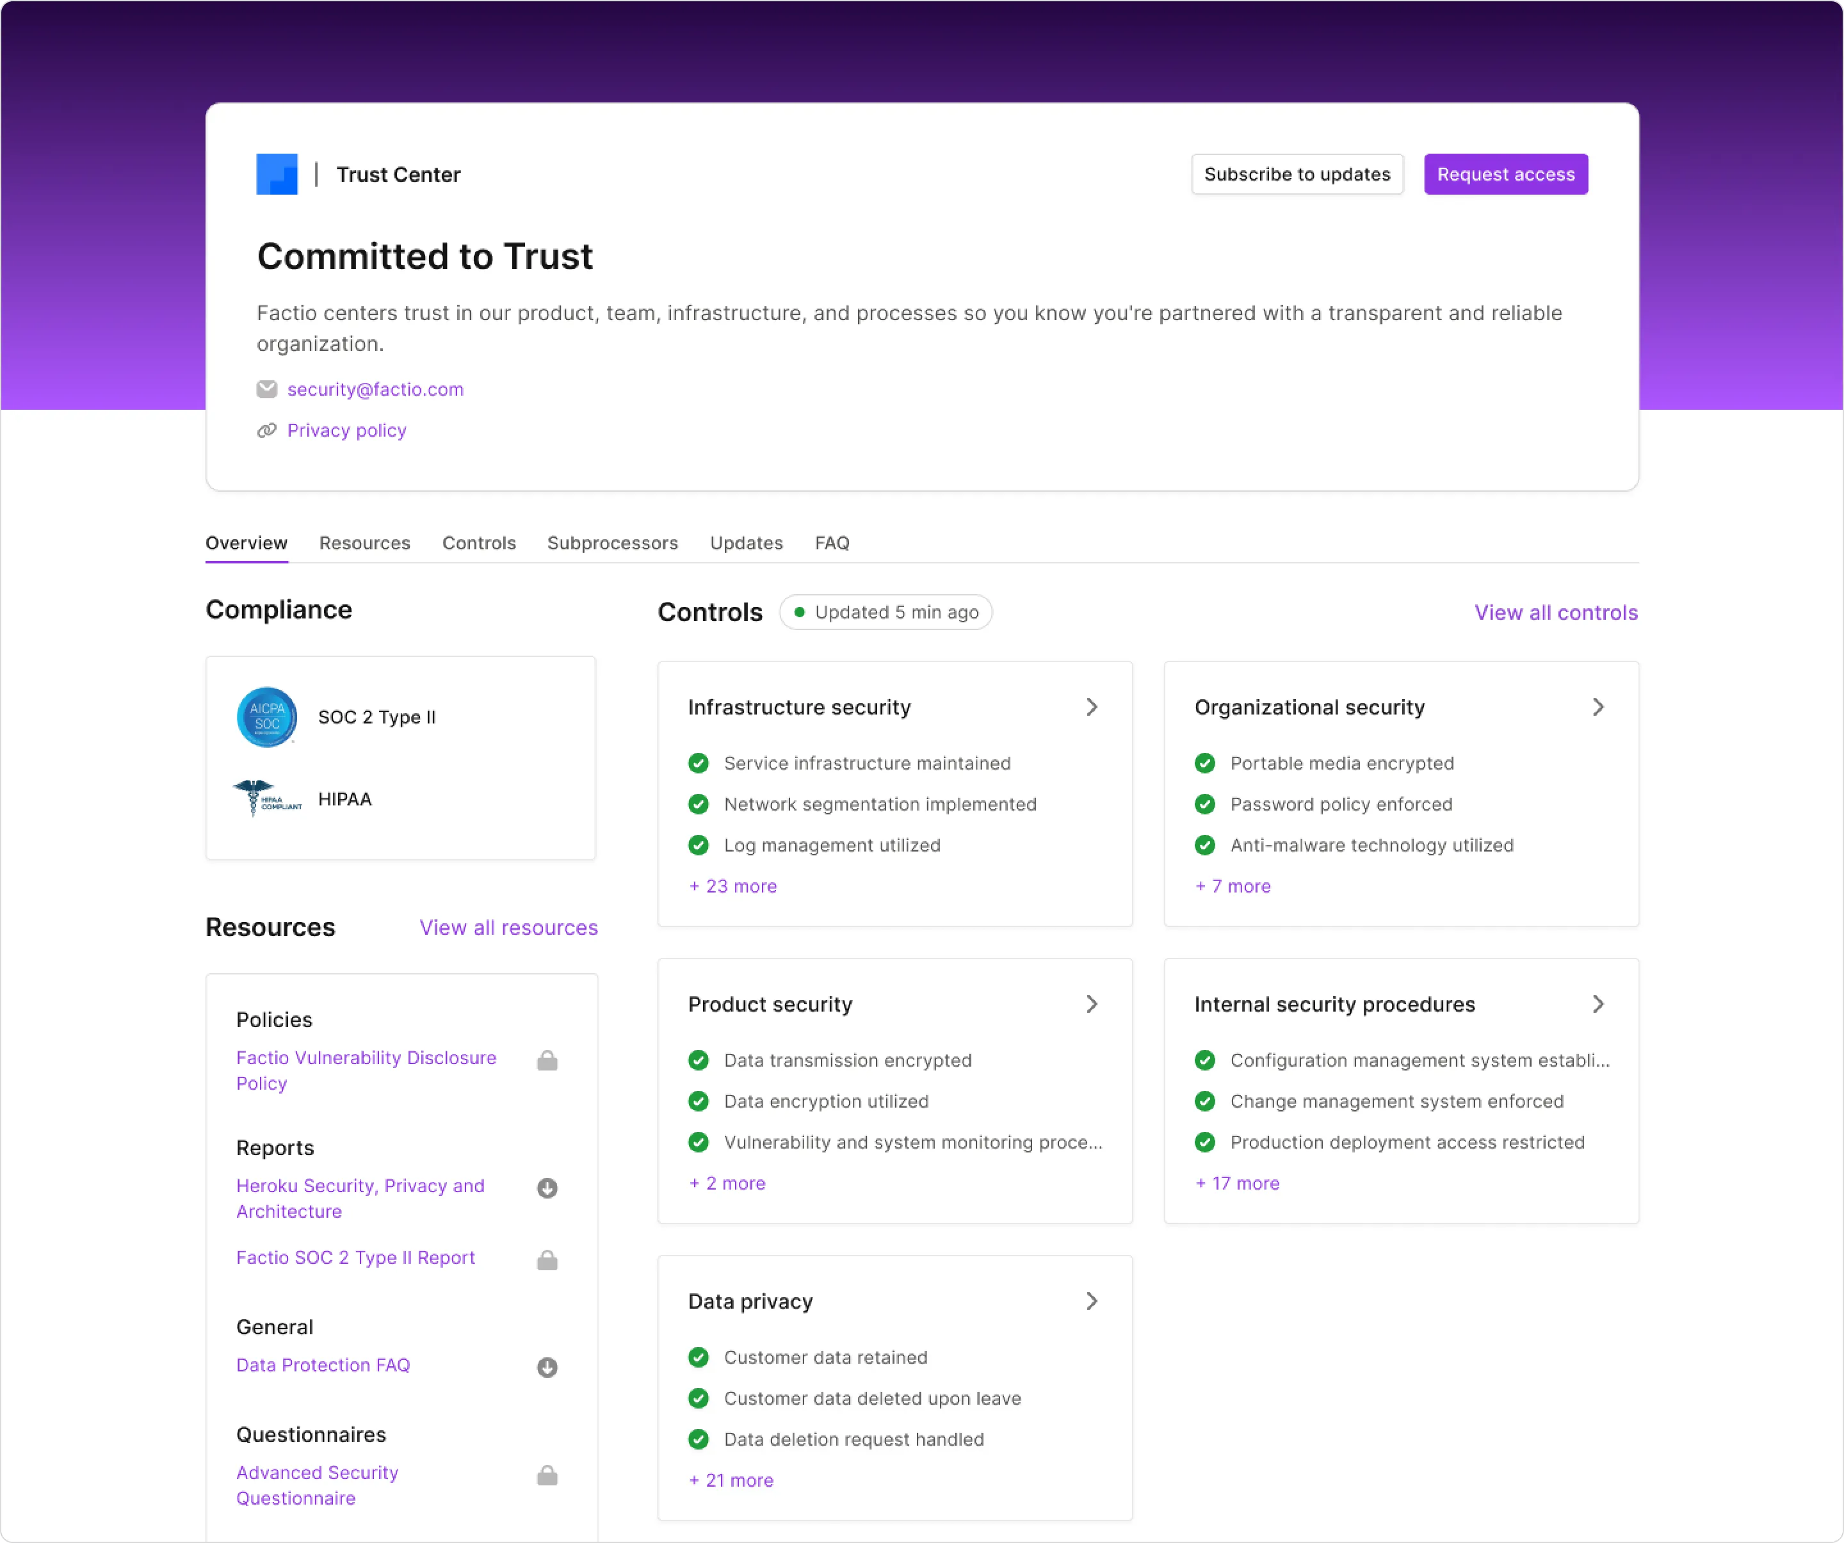The image size is (1844, 1543).
Task: Select the HIPAA compliance badge
Action: tap(266, 798)
